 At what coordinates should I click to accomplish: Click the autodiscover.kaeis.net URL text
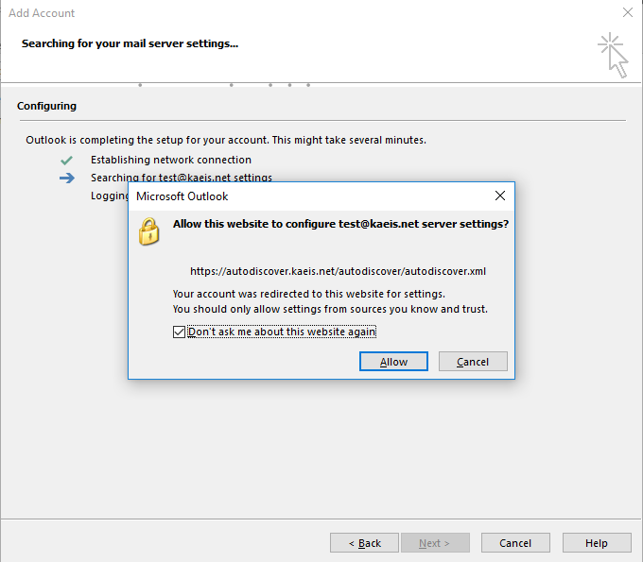(x=338, y=271)
